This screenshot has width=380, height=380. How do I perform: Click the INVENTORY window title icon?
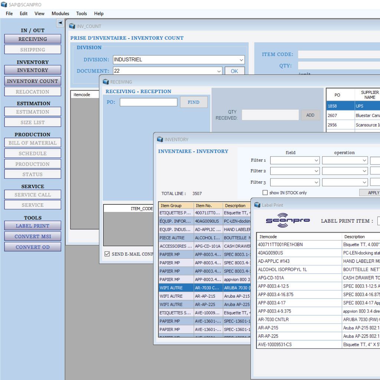[x=160, y=139]
